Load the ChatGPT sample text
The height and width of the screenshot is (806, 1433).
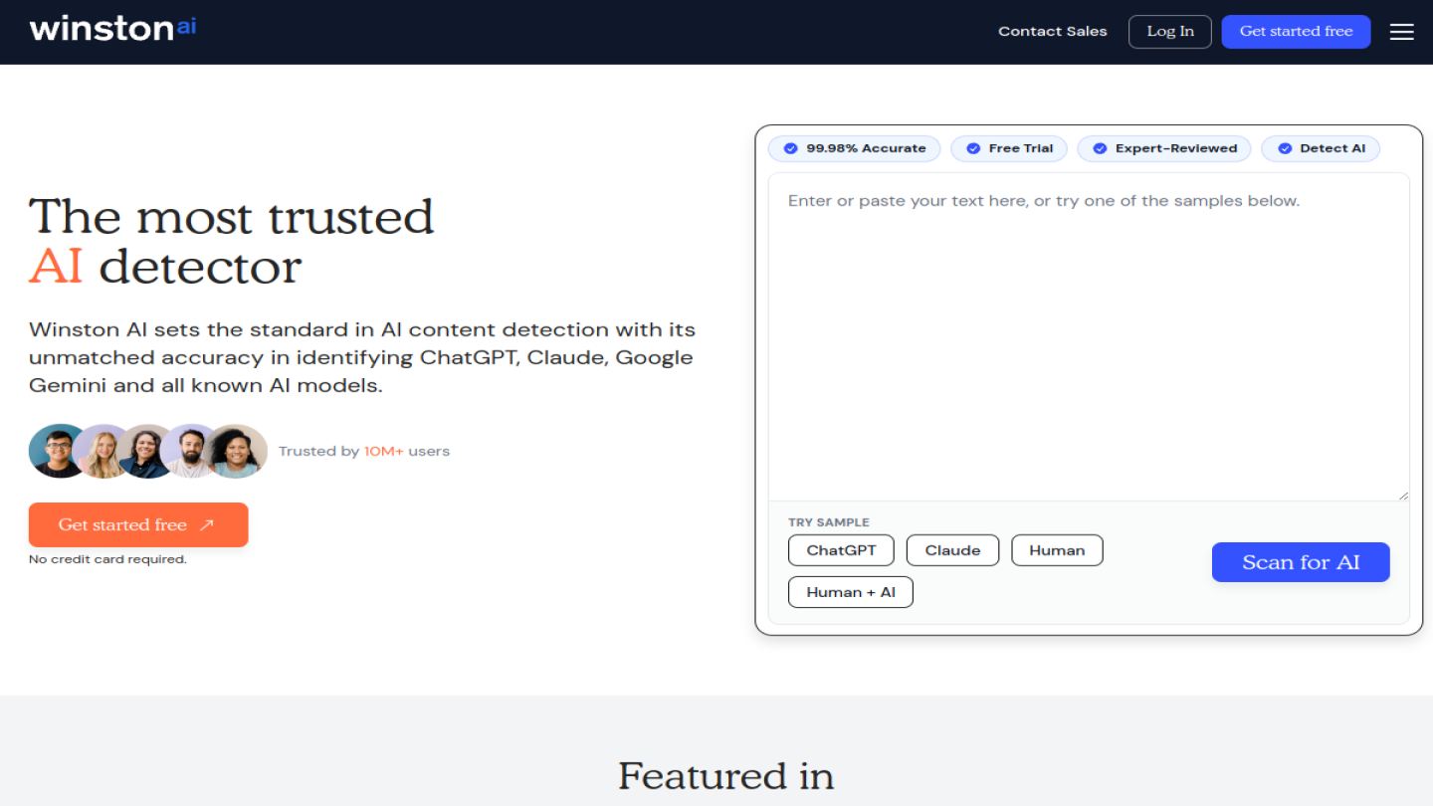click(841, 550)
